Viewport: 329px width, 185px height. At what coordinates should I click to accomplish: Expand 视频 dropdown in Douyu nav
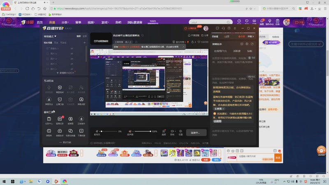pos(91,22)
